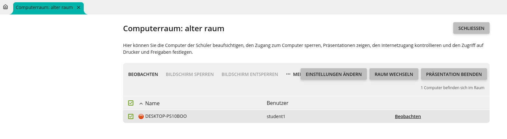The width and height of the screenshot is (507, 139).
Task: Click the sort arrow beside Name
Action: [141, 104]
